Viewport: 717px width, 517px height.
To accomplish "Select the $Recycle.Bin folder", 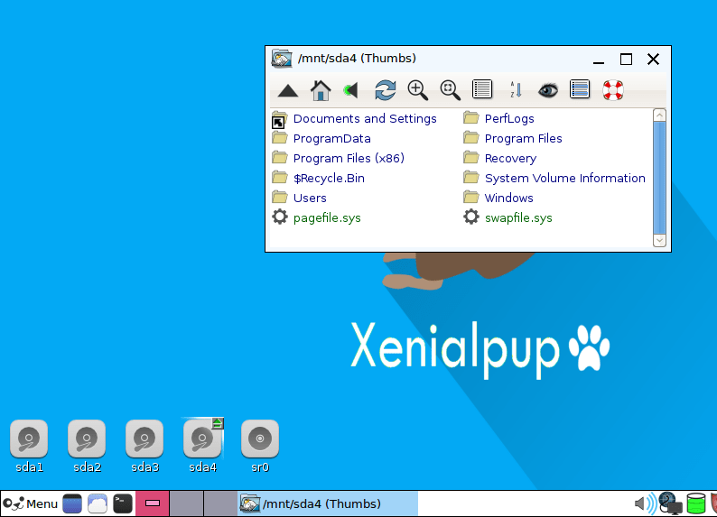I will point(318,178).
